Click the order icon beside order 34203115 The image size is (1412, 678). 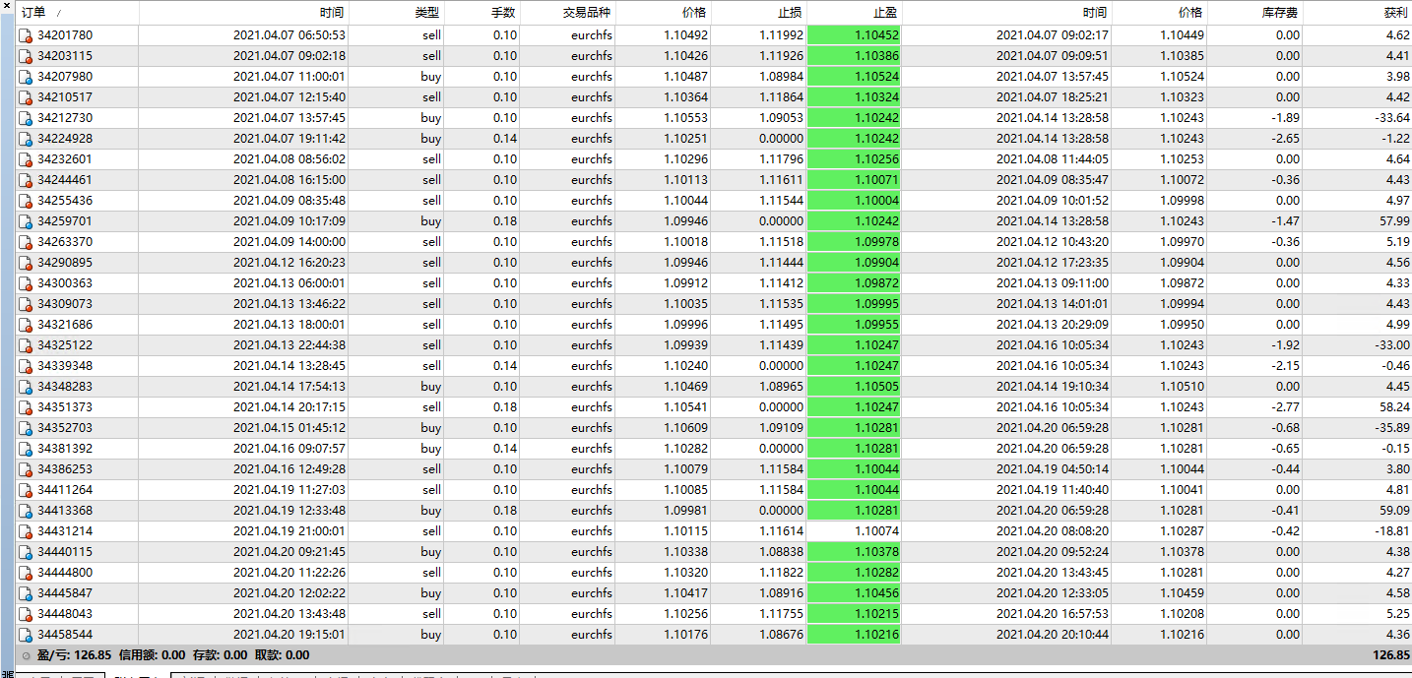pos(26,56)
